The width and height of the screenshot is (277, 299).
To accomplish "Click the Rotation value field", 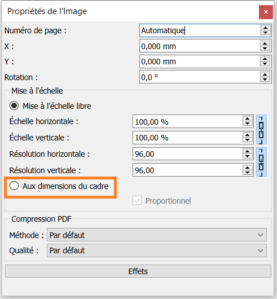I will point(199,77).
